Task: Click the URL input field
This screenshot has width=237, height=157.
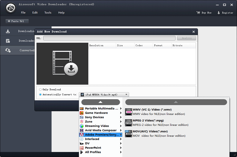Action: [109, 38]
